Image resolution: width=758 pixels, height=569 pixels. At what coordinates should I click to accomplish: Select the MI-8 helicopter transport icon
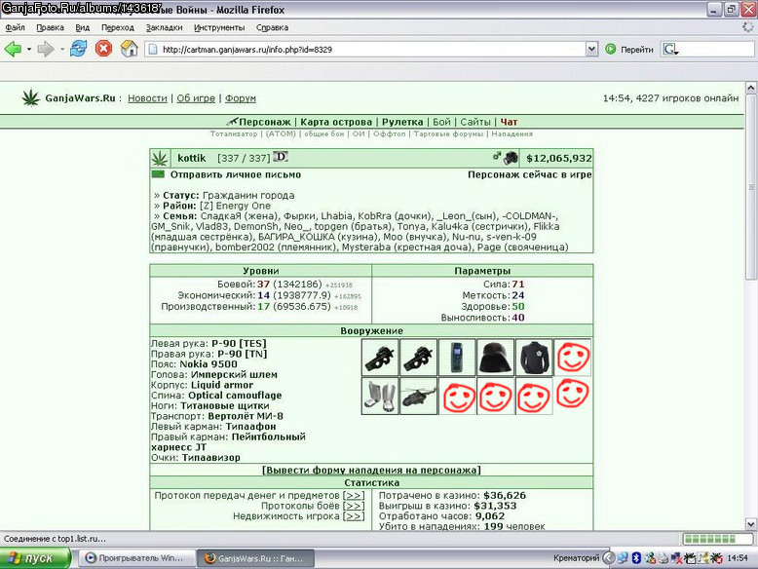(419, 397)
